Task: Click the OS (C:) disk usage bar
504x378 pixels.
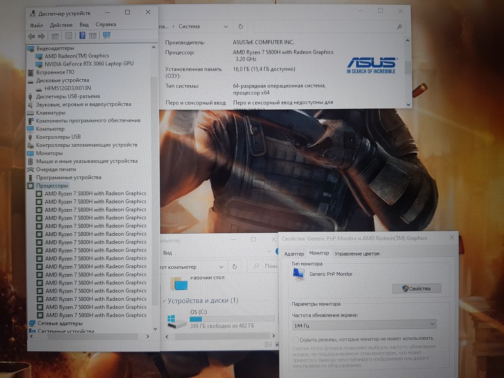Action: 232,319
